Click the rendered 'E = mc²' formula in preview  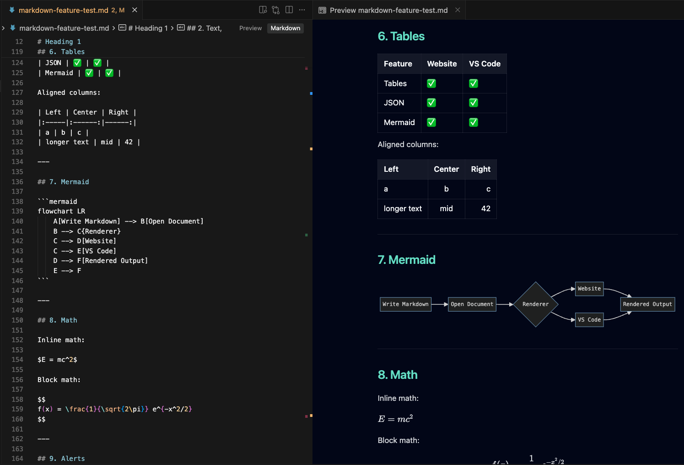tap(395, 419)
